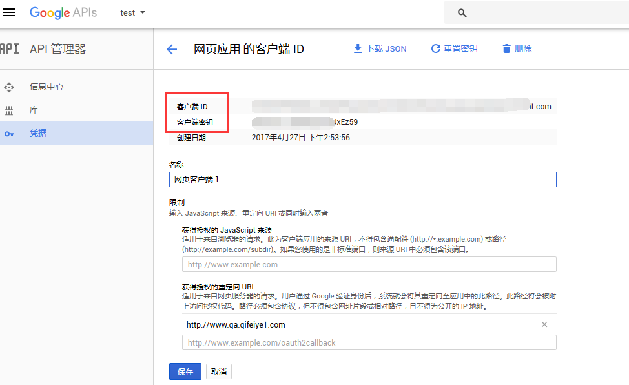This screenshot has height=385, width=629.
Task: Click the 取消 cancel button
Action: (x=219, y=371)
